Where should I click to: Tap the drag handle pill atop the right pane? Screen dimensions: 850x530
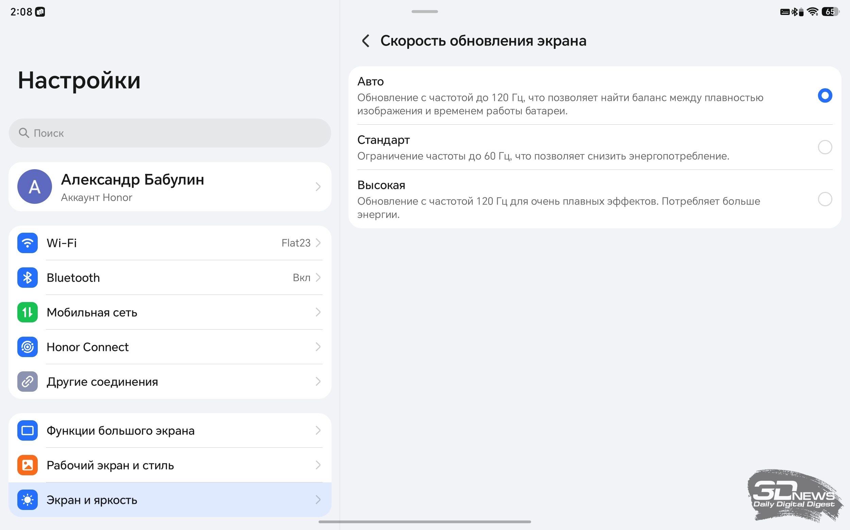[x=424, y=12]
